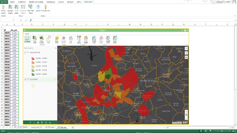Open the Hot Spots analysis tool

pyautogui.click(x=79, y=40)
